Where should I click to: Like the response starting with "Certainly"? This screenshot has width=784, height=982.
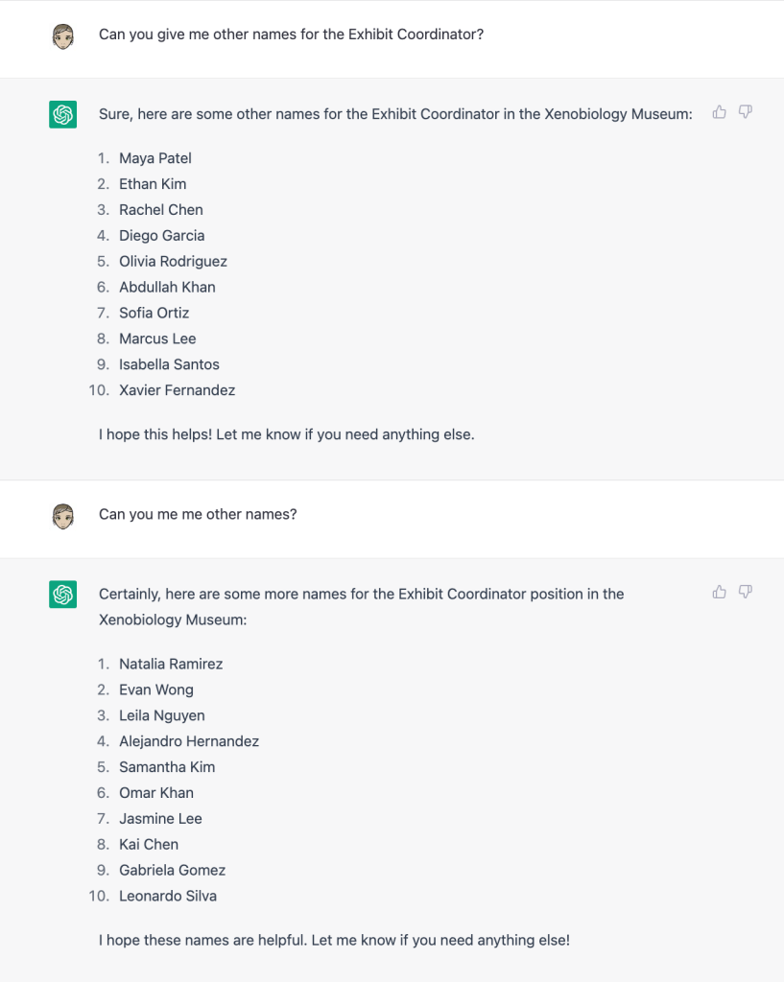[x=720, y=592]
